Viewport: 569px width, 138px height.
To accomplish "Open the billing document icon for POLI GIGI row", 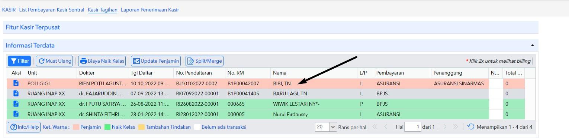I will click(x=16, y=83).
